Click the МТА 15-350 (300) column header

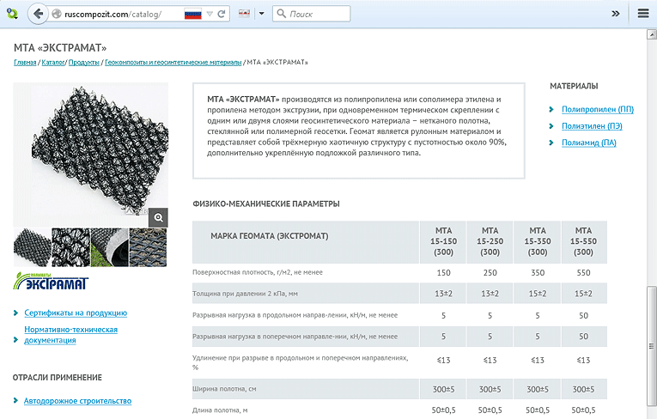[537, 241]
